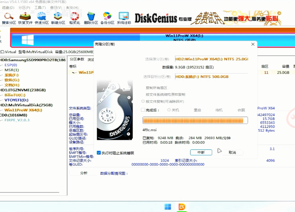Select 软件(G:) partition in tree

[12, 80]
